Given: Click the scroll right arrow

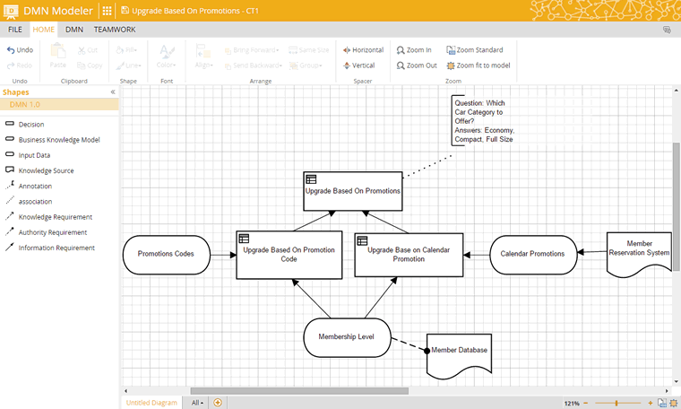Looking at the screenshot, I should coord(667,391).
